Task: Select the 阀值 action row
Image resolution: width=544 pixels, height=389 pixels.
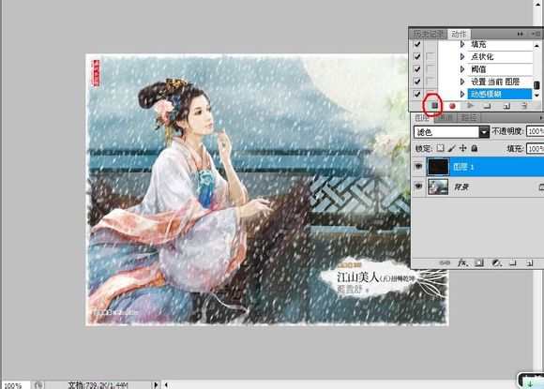Action: tap(499, 69)
